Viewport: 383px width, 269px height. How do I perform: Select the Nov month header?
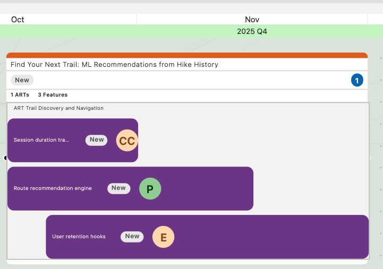pos(252,20)
